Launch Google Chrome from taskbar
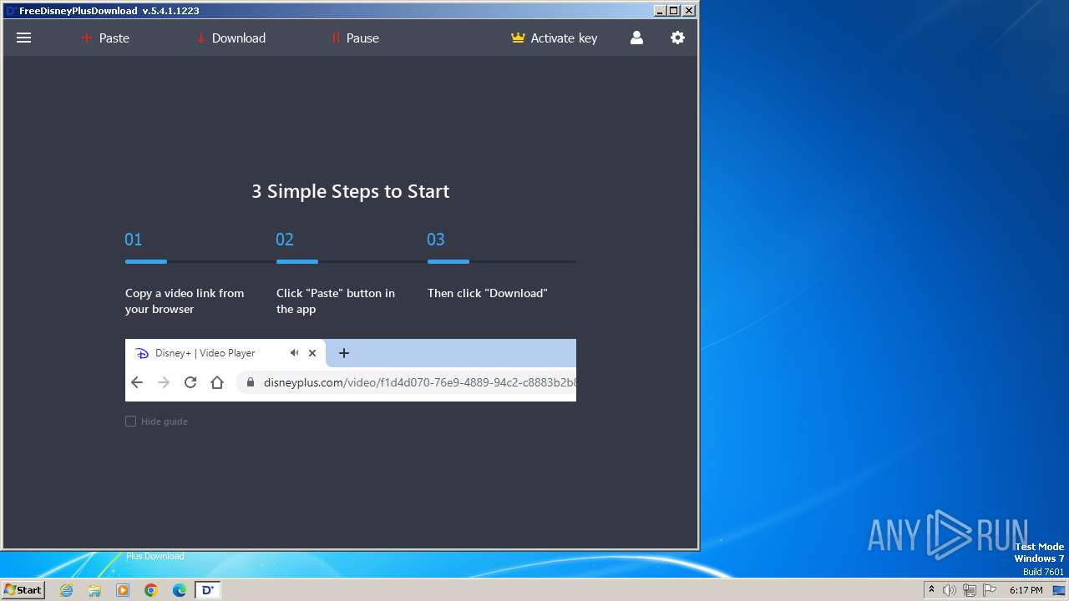 pyautogui.click(x=151, y=590)
